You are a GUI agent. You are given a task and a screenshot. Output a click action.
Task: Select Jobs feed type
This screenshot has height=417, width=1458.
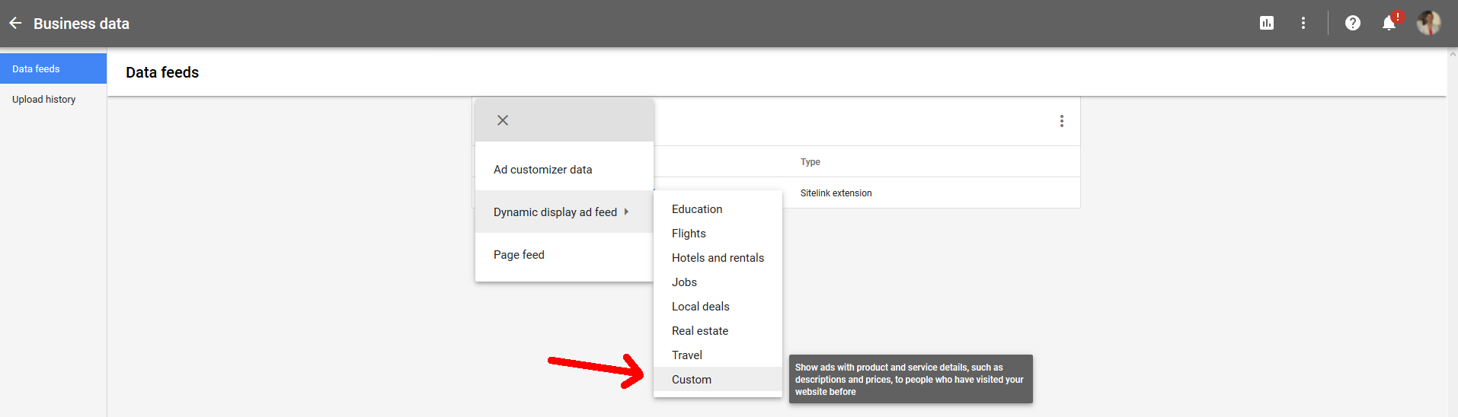coord(718,282)
